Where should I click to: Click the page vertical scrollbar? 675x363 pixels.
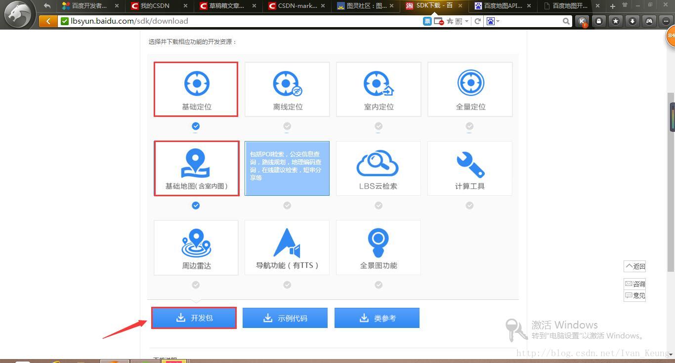point(671,181)
